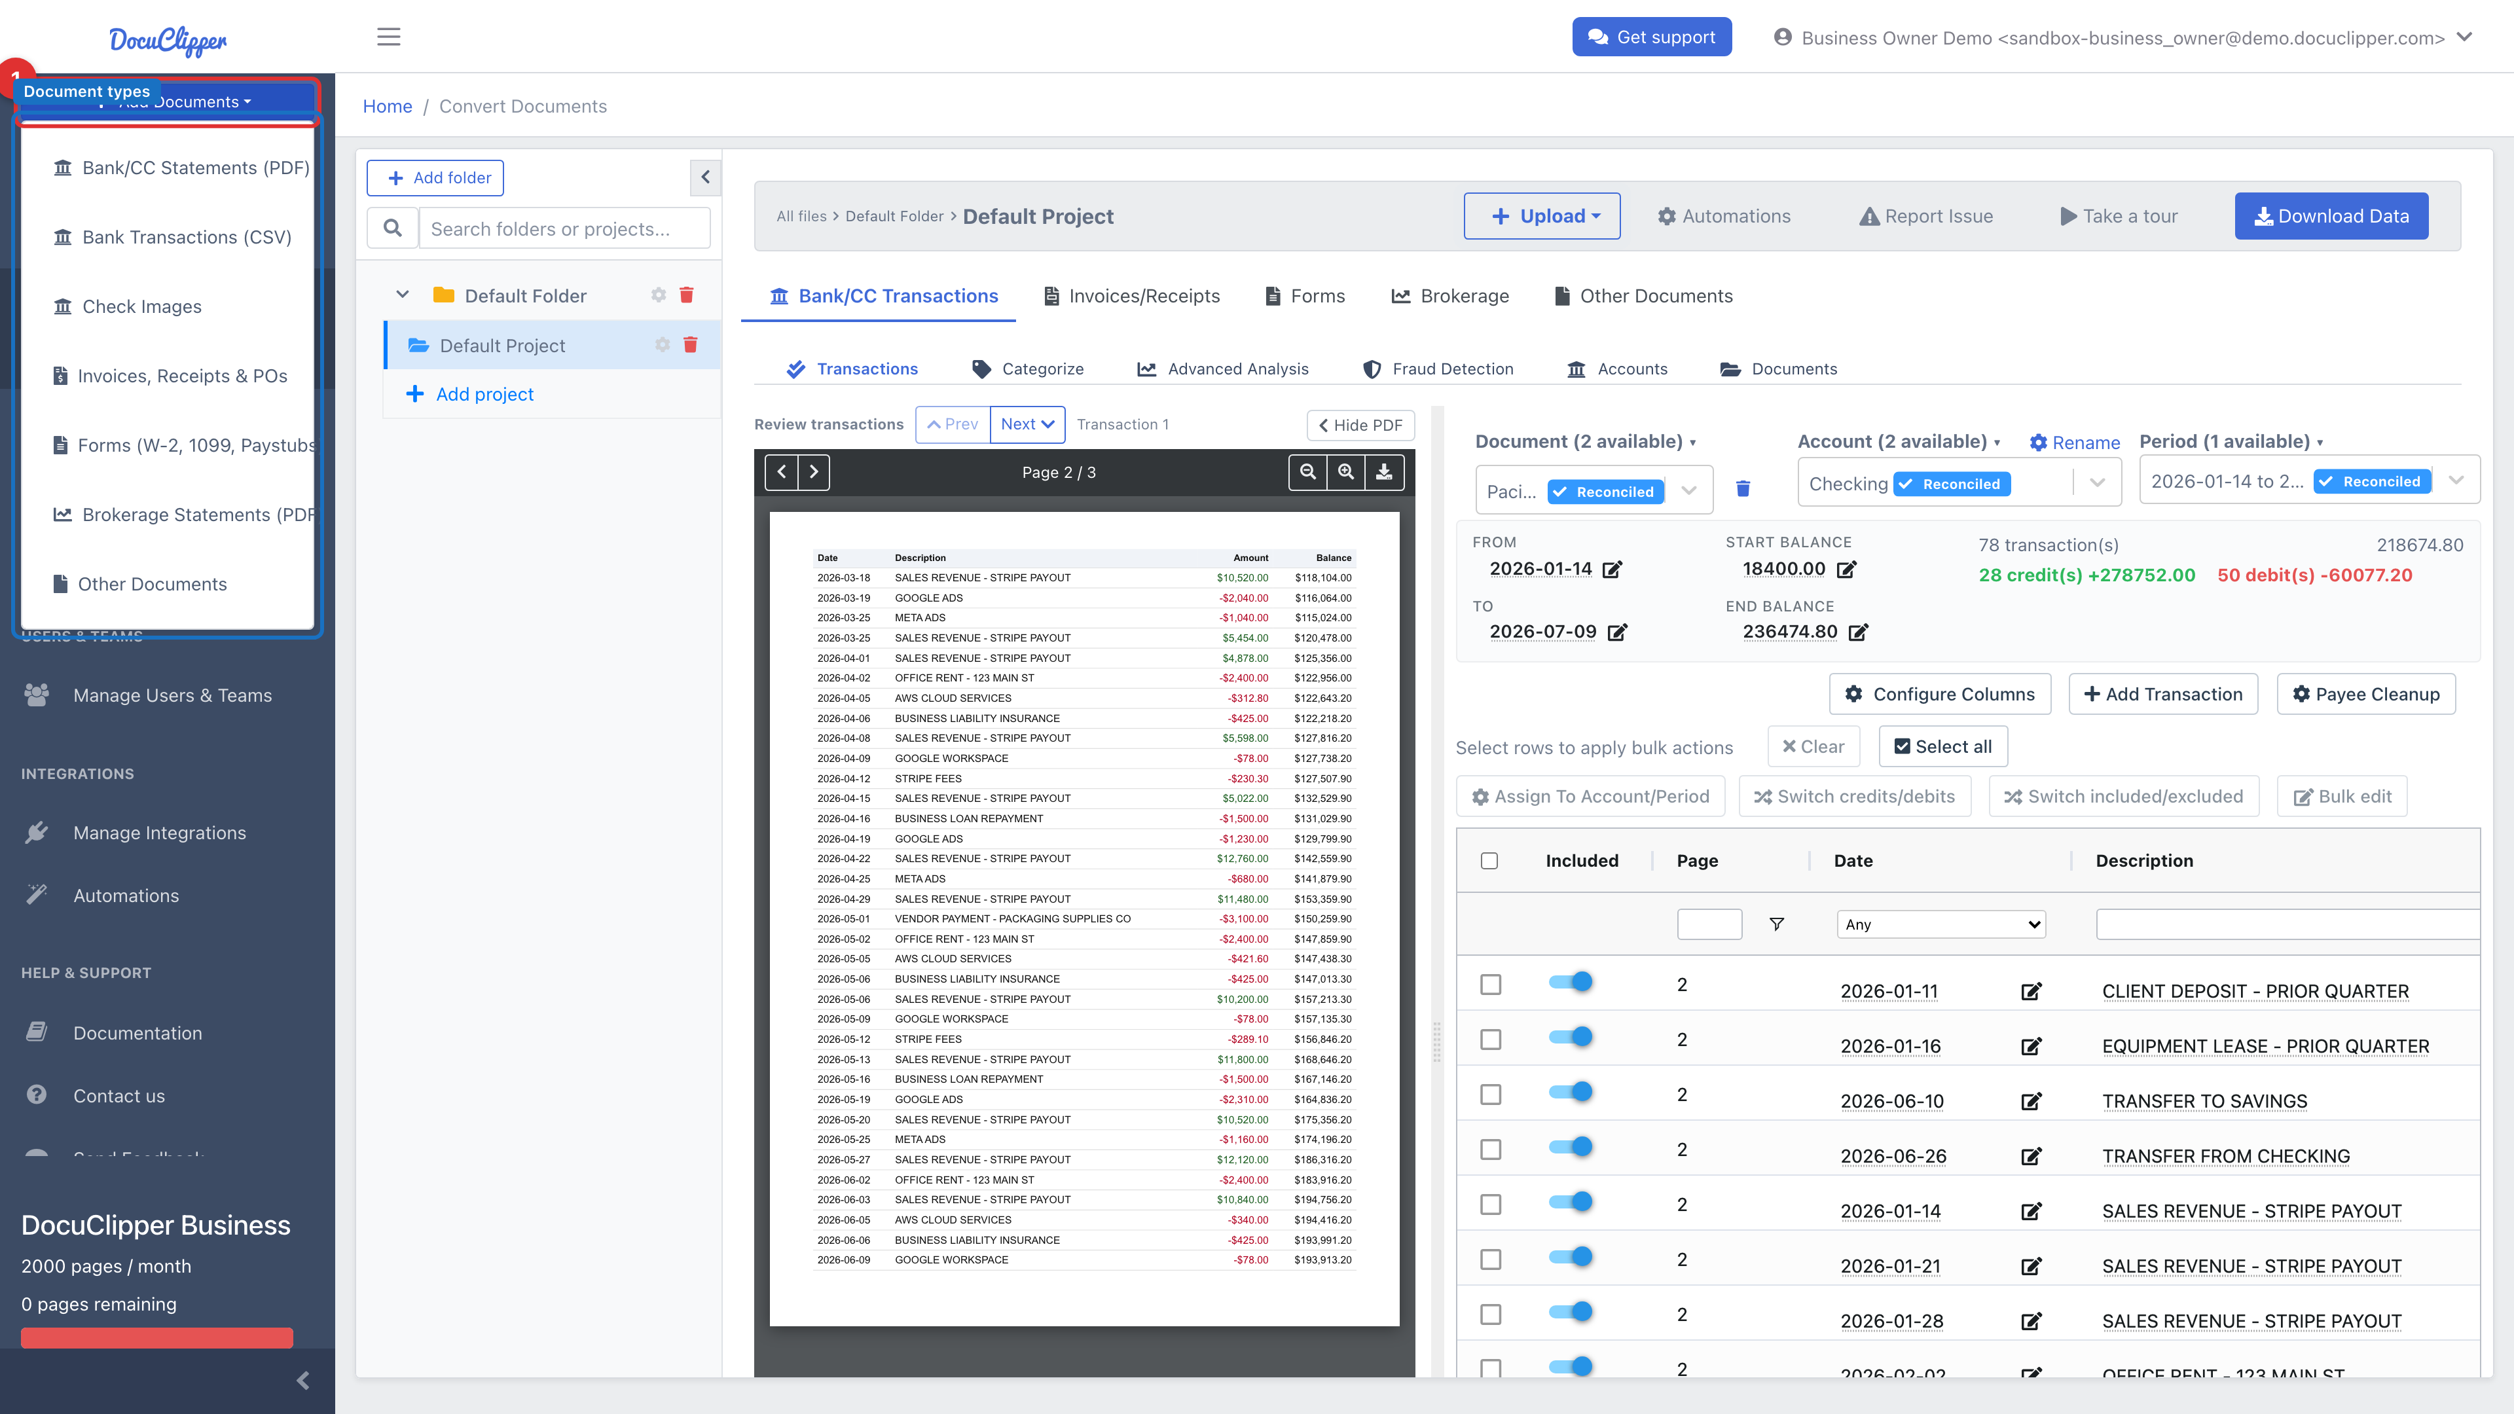Delete the Default Folder with trash icon
This screenshot has height=1414, width=2514.
click(686, 295)
